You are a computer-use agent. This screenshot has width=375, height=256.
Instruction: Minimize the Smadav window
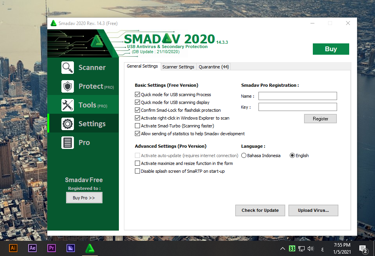coord(312,23)
